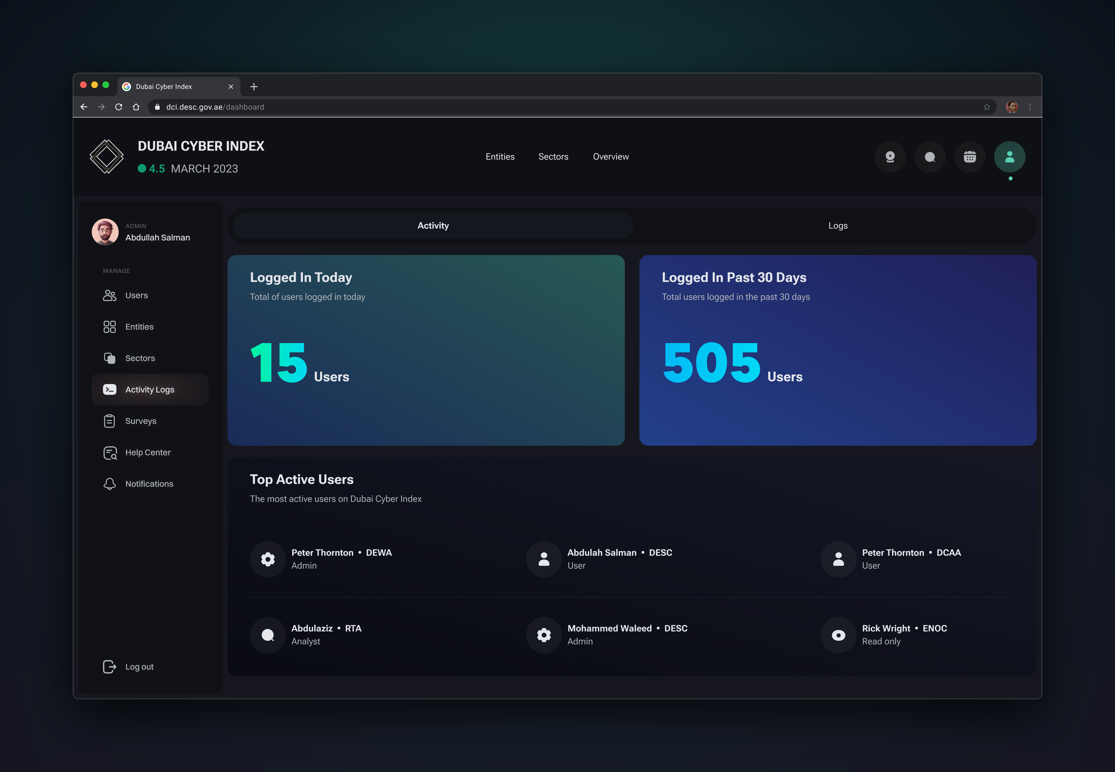Viewport: 1115px width, 772px height.
Task: Click the "Read only" role text
Action: click(881, 642)
